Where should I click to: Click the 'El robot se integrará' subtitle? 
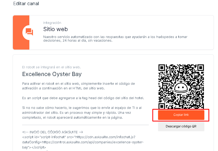click(x=51, y=67)
